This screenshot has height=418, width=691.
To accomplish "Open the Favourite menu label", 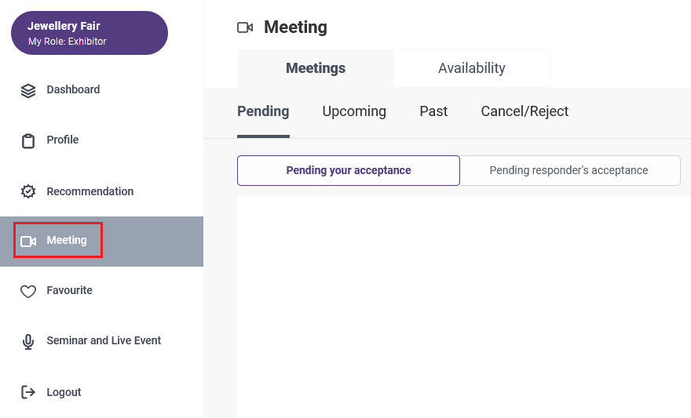I will pos(70,290).
